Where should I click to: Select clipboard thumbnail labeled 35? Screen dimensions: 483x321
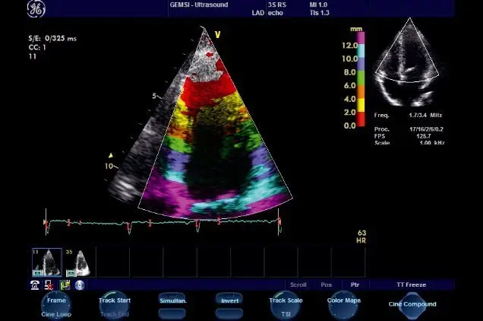pos(78,262)
